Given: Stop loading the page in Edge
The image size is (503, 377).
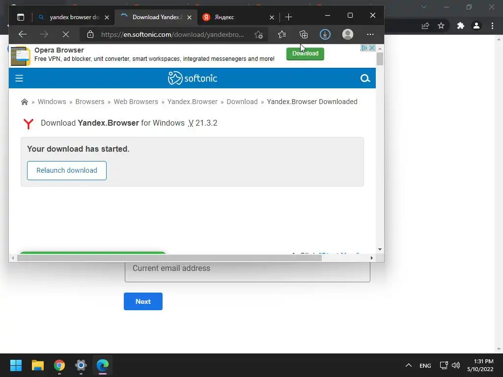Looking at the screenshot, I should click(x=66, y=34).
